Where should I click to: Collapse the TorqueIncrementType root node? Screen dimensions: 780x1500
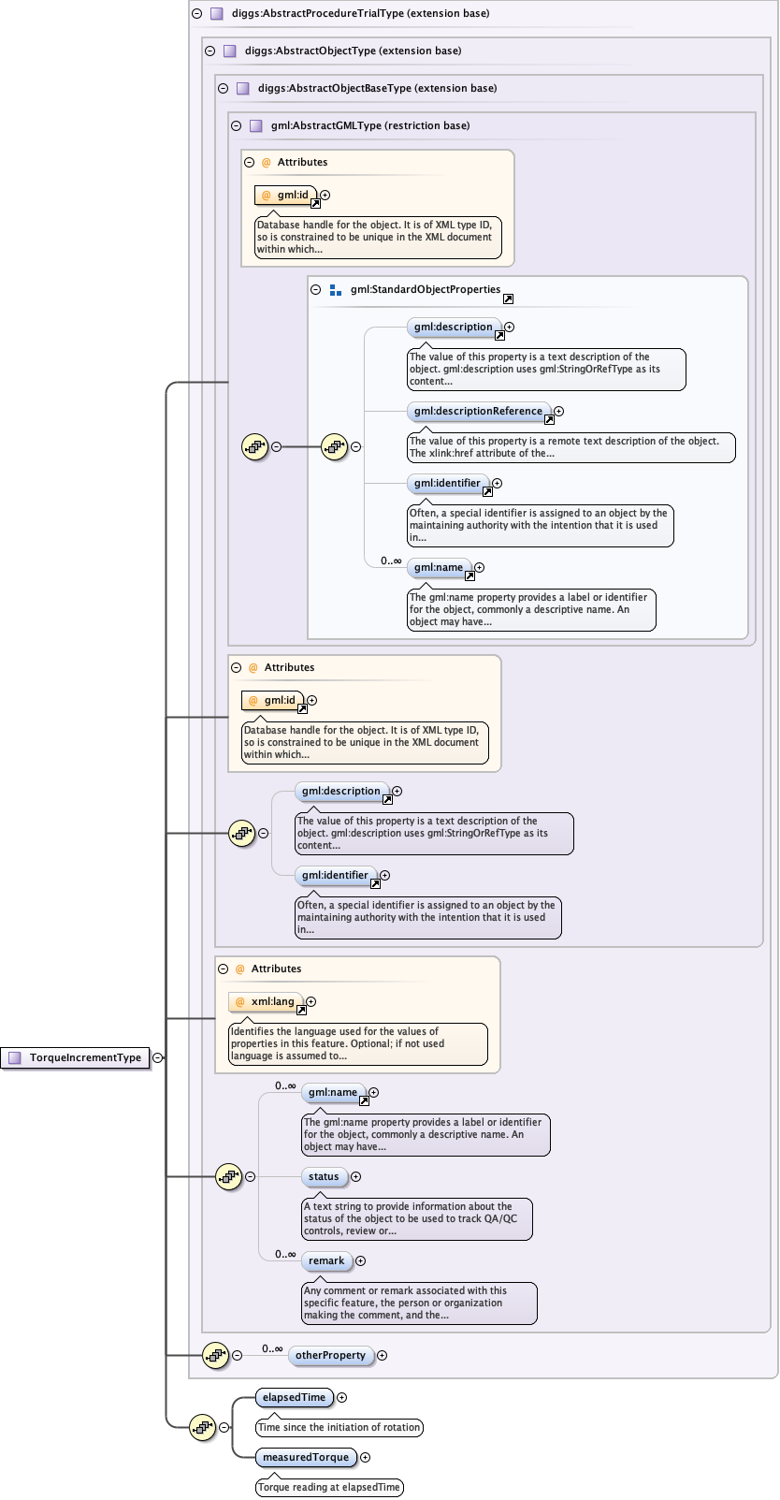click(x=157, y=1058)
